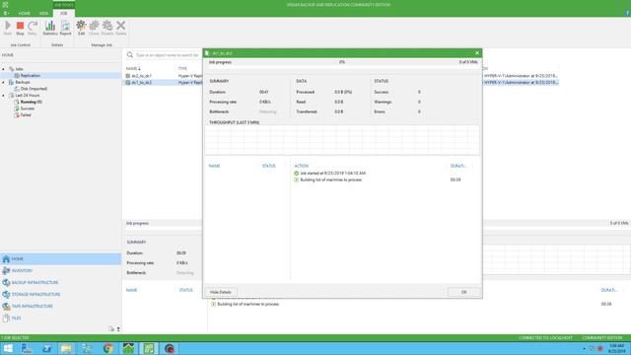The image size is (631, 355).
Task: Click the STATUS column header in the dialog
Action: pyautogui.click(x=268, y=166)
